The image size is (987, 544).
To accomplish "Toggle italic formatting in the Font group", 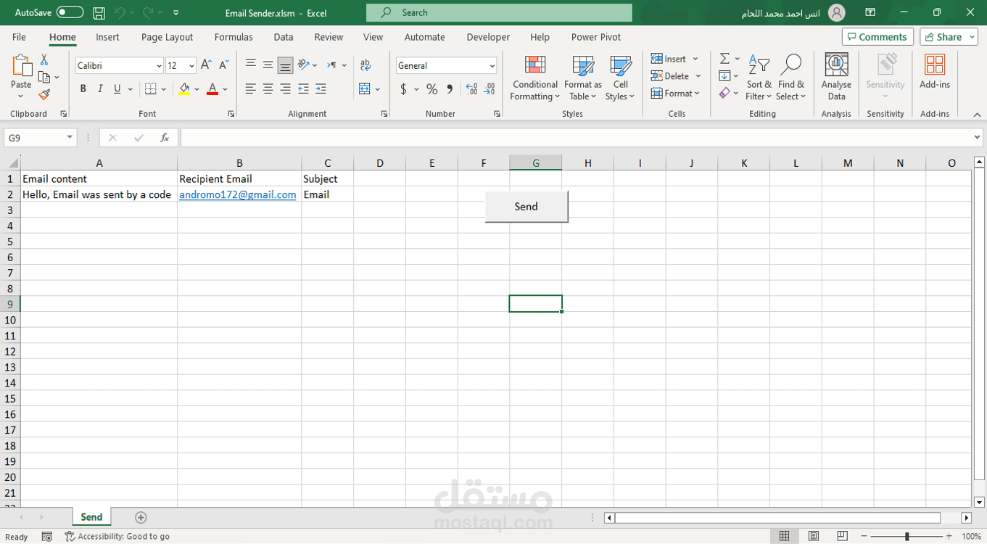I will [99, 88].
